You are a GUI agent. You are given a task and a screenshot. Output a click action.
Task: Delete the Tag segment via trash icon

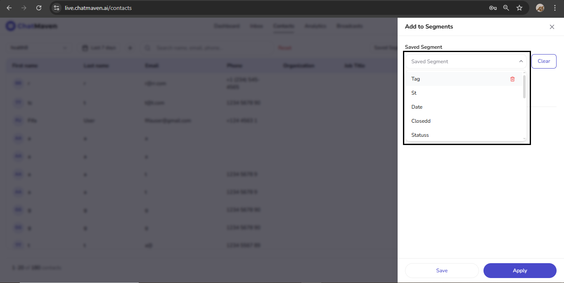pos(512,78)
